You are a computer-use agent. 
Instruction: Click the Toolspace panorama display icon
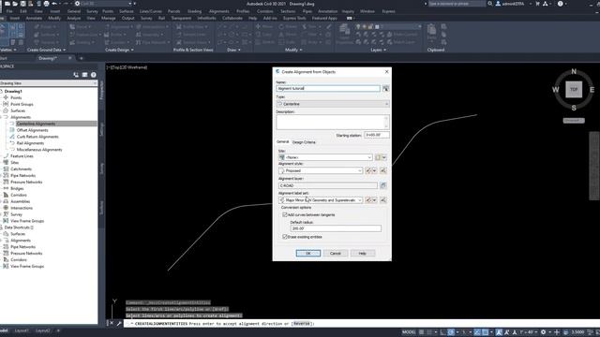tap(84, 75)
